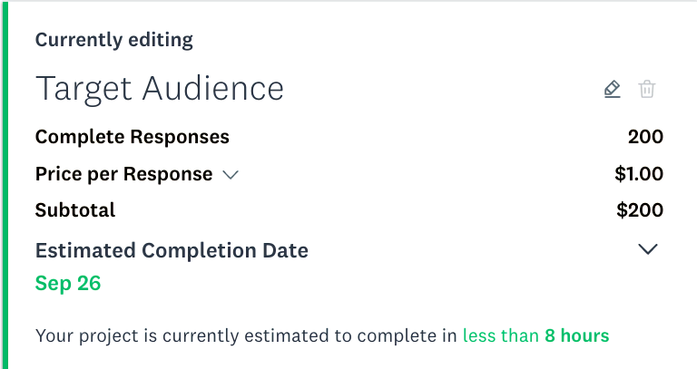
Task: Click the bold "8 hours" estimate
Action: coord(577,335)
